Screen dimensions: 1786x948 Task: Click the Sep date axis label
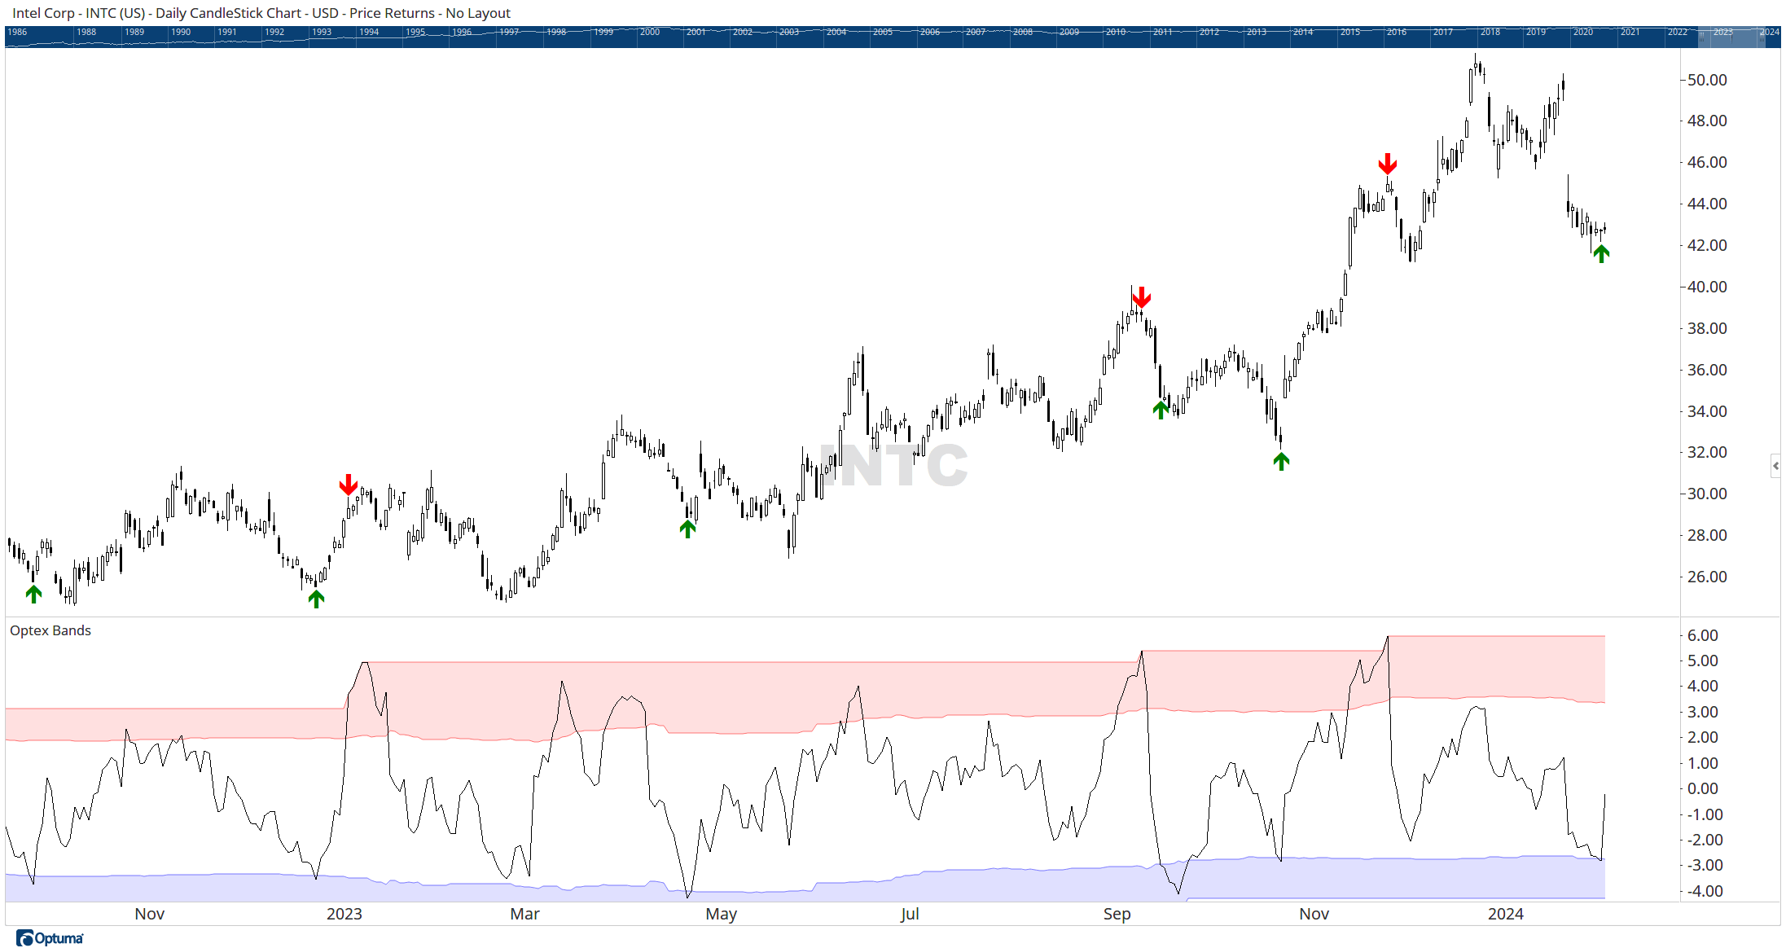coord(1117,914)
